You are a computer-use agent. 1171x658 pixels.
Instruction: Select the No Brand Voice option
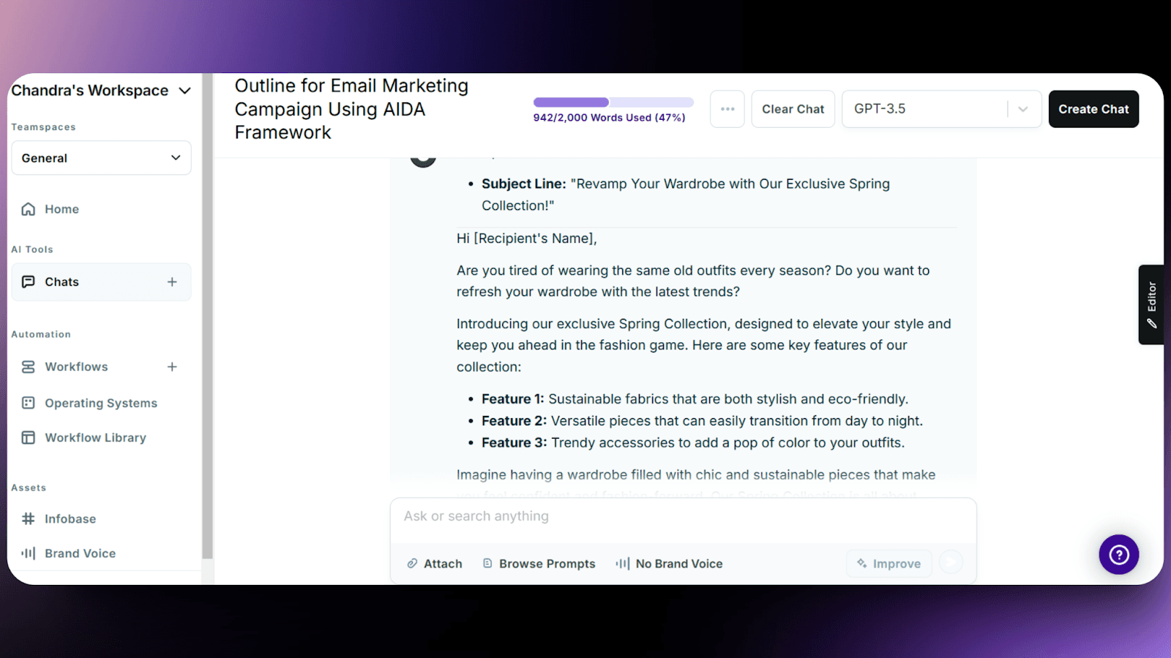click(669, 564)
